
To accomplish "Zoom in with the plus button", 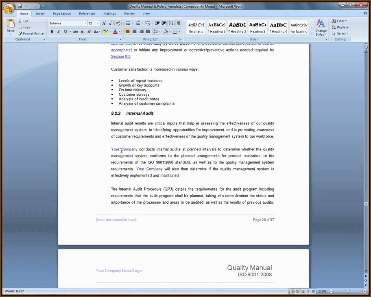I will (x=364, y=291).
